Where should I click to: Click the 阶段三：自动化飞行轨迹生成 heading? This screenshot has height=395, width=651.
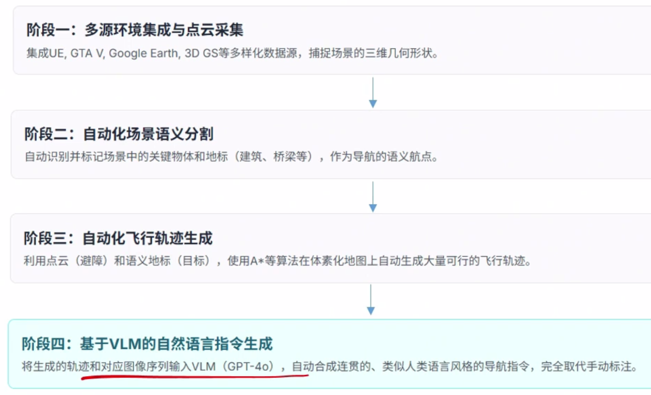(x=118, y=238)
